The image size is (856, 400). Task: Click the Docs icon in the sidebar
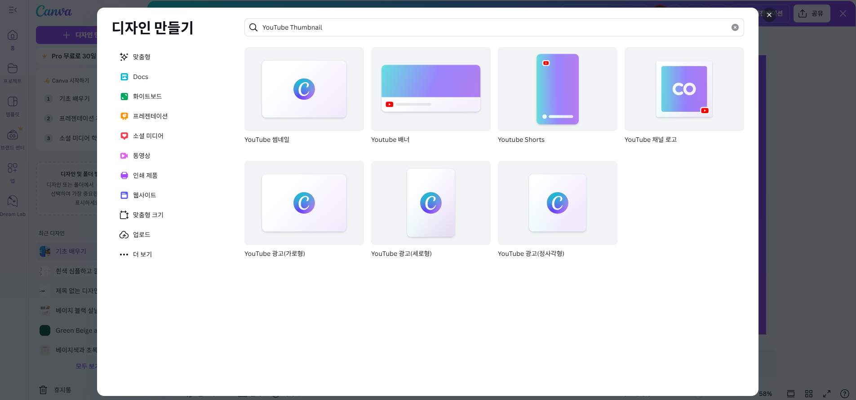(124, 77)
